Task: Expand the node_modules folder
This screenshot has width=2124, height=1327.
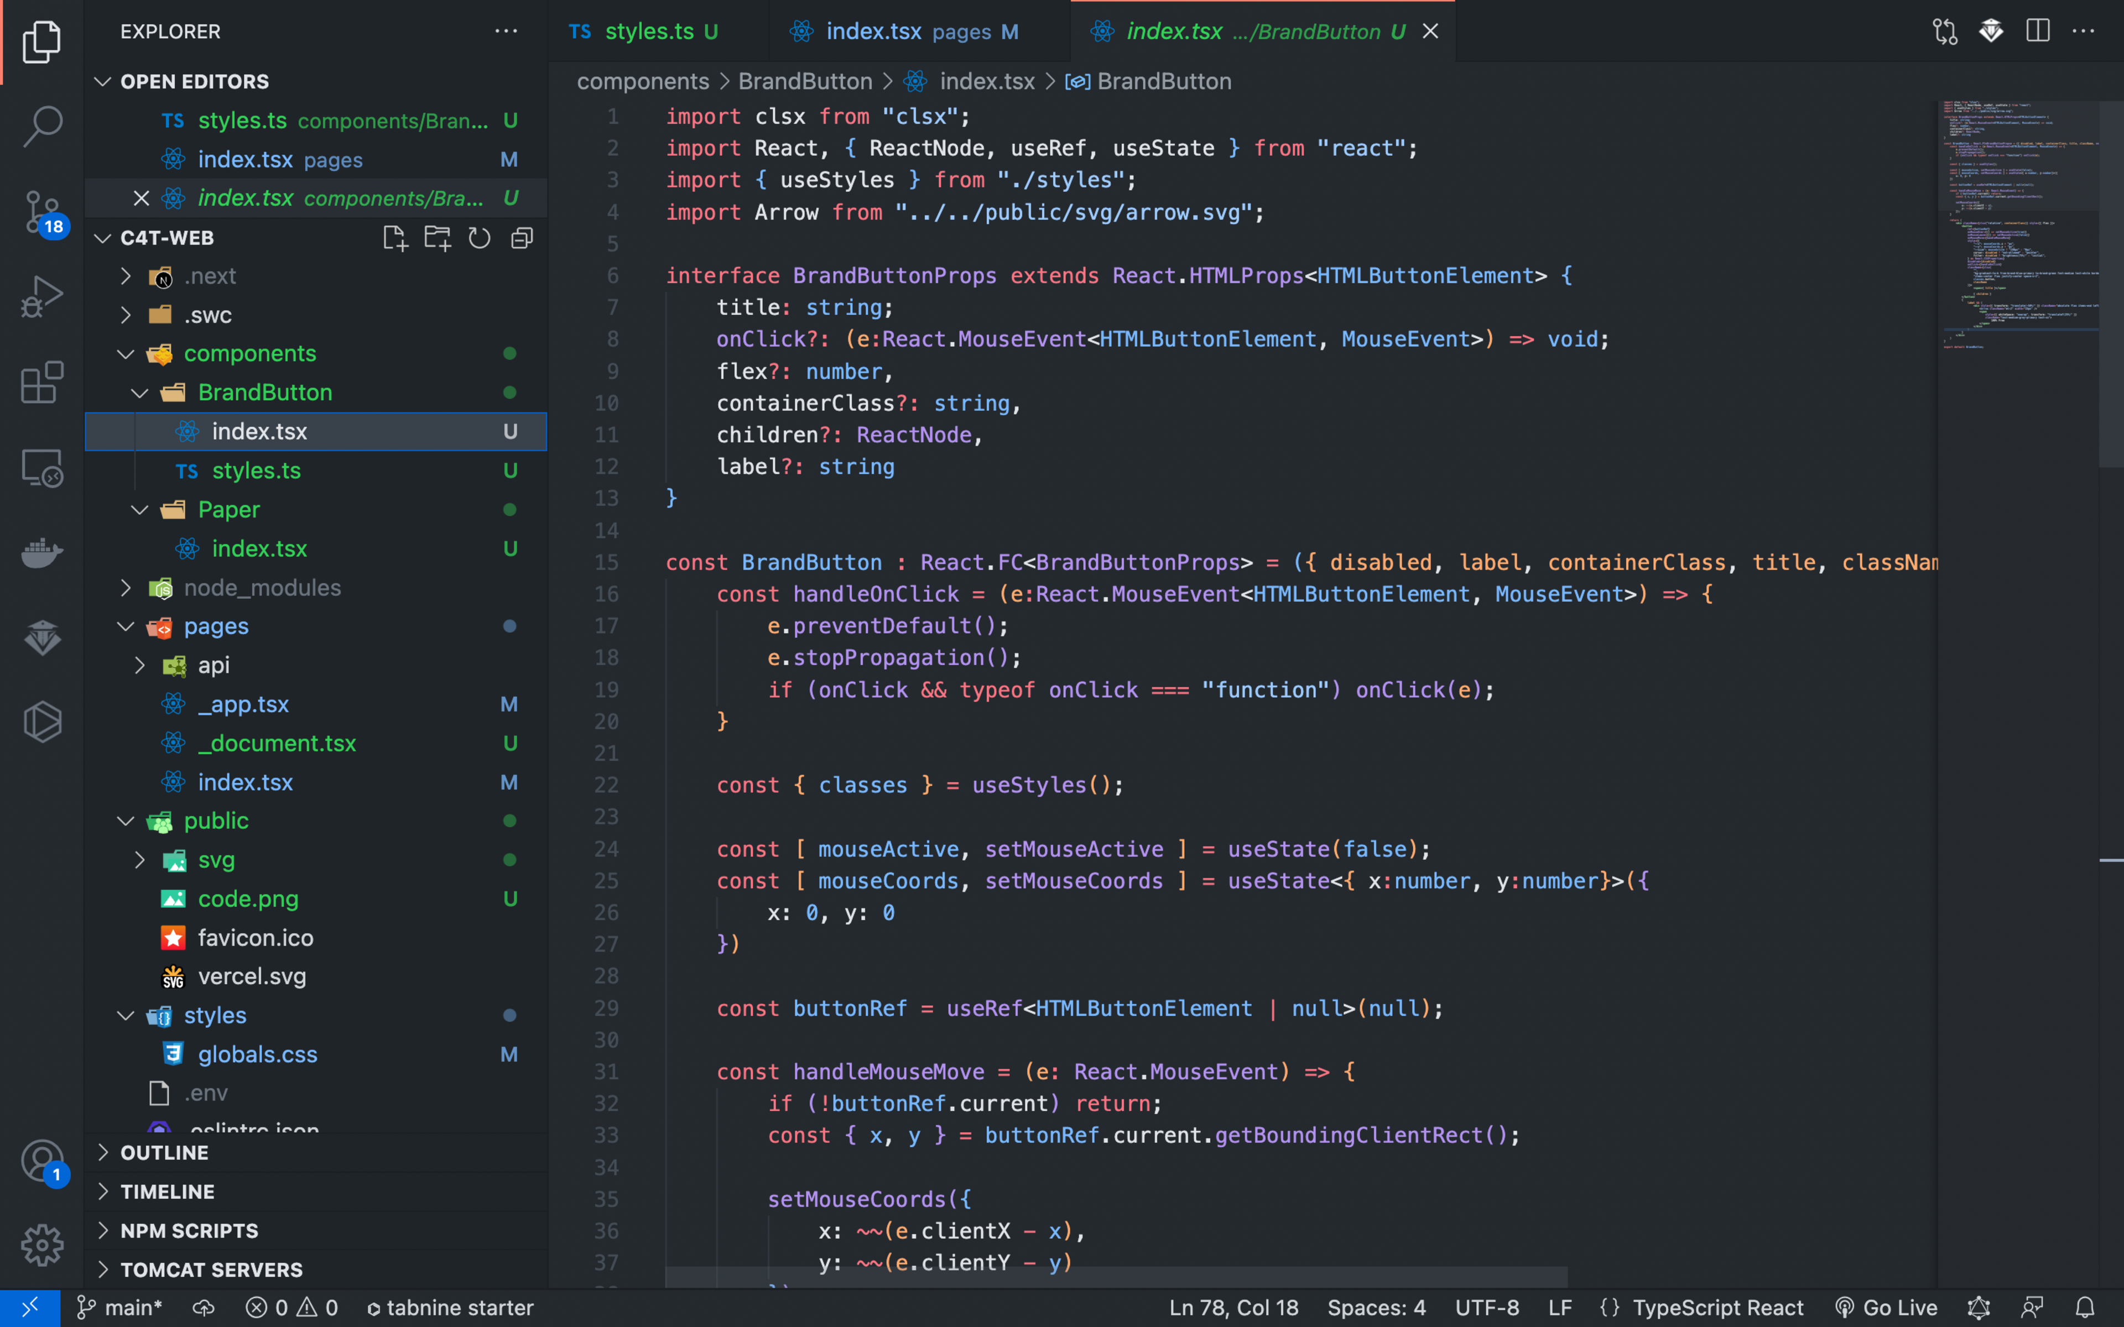Action: coord(262,587)
